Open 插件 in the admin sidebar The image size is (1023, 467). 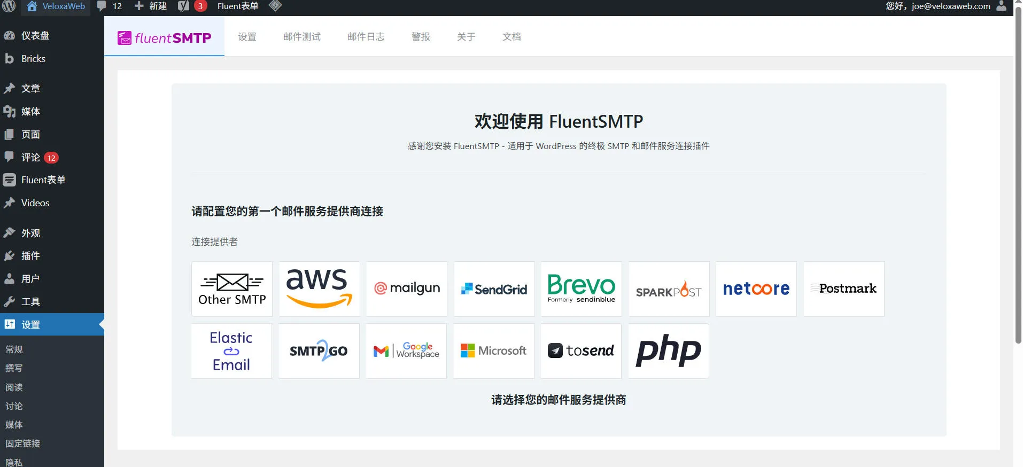30,256
